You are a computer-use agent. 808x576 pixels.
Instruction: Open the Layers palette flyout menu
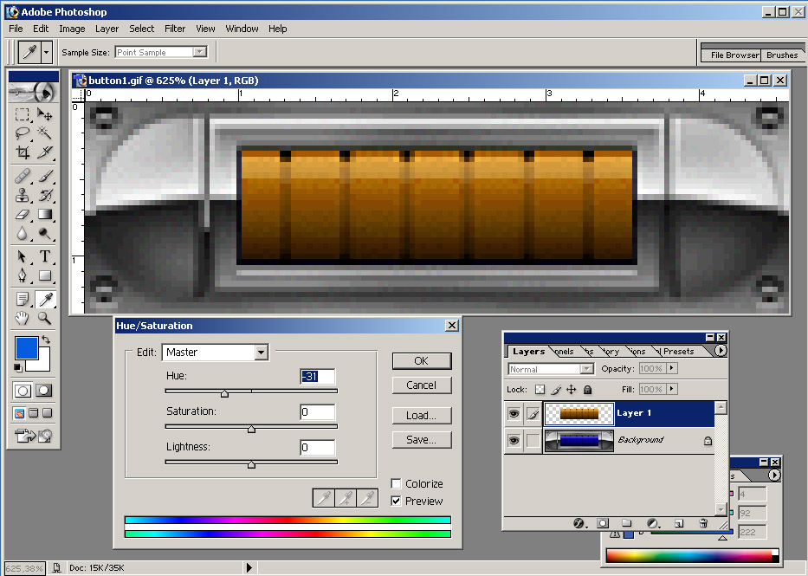tap(721, 350)
